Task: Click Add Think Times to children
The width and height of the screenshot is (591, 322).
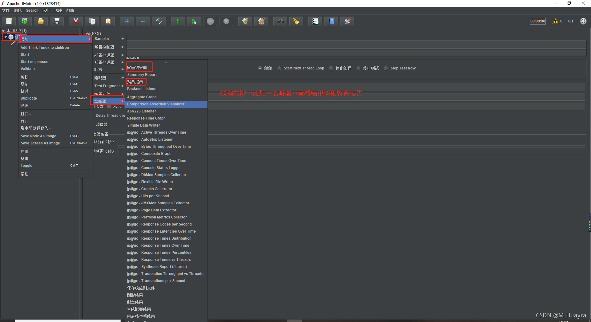Action: click(56, 48)
